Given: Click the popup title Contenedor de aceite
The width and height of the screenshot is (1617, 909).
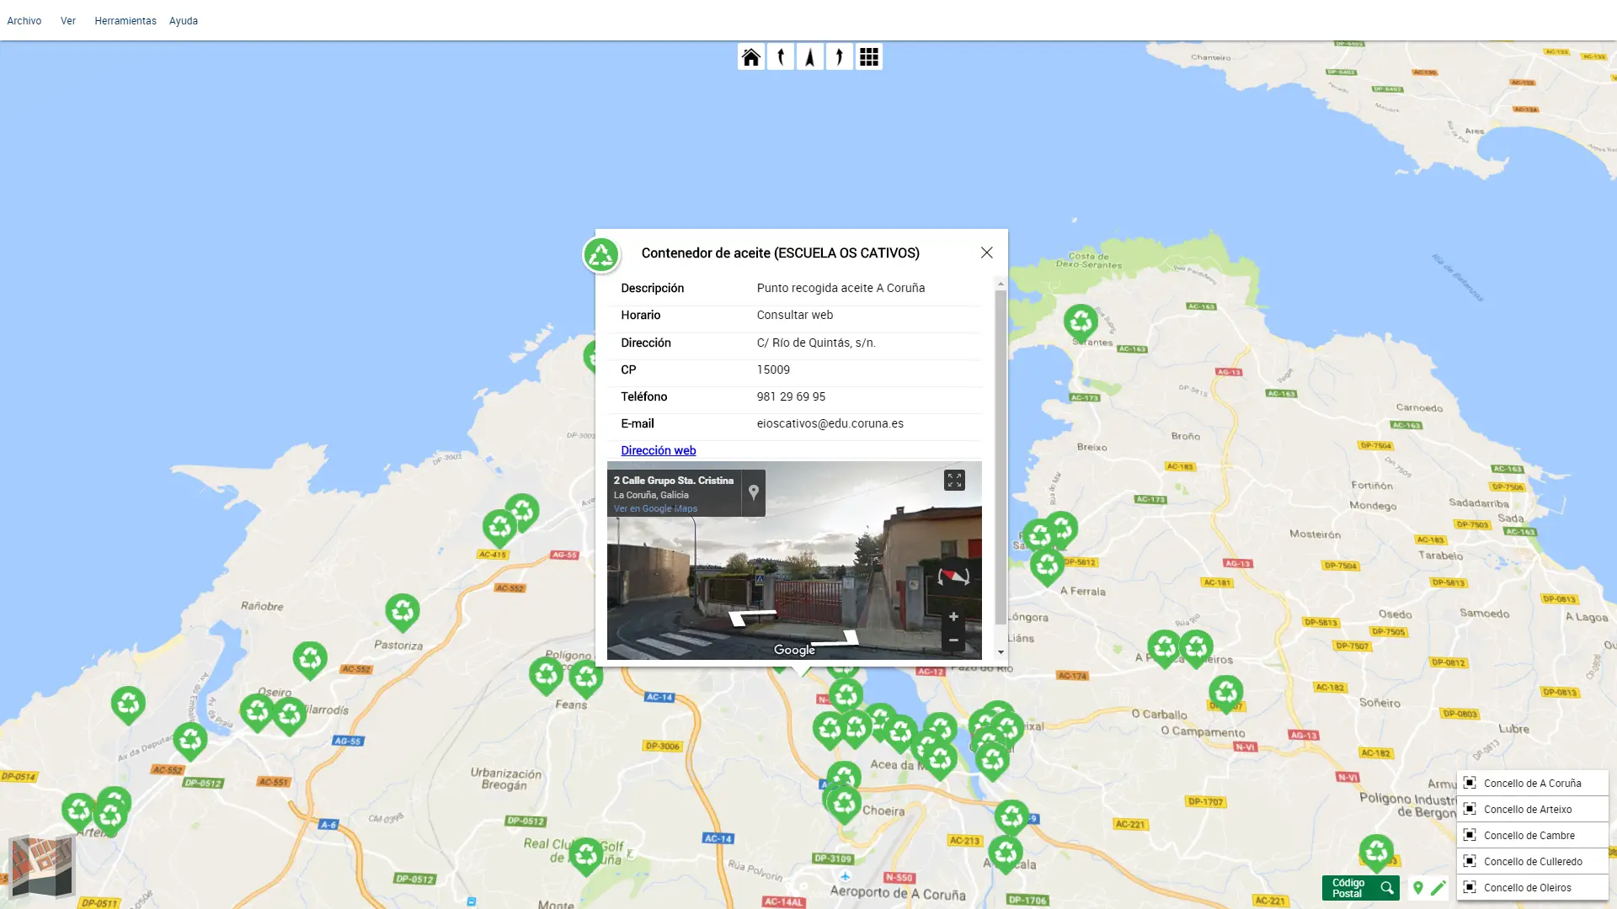Looking at the screenshot, I should pos(780,252).
